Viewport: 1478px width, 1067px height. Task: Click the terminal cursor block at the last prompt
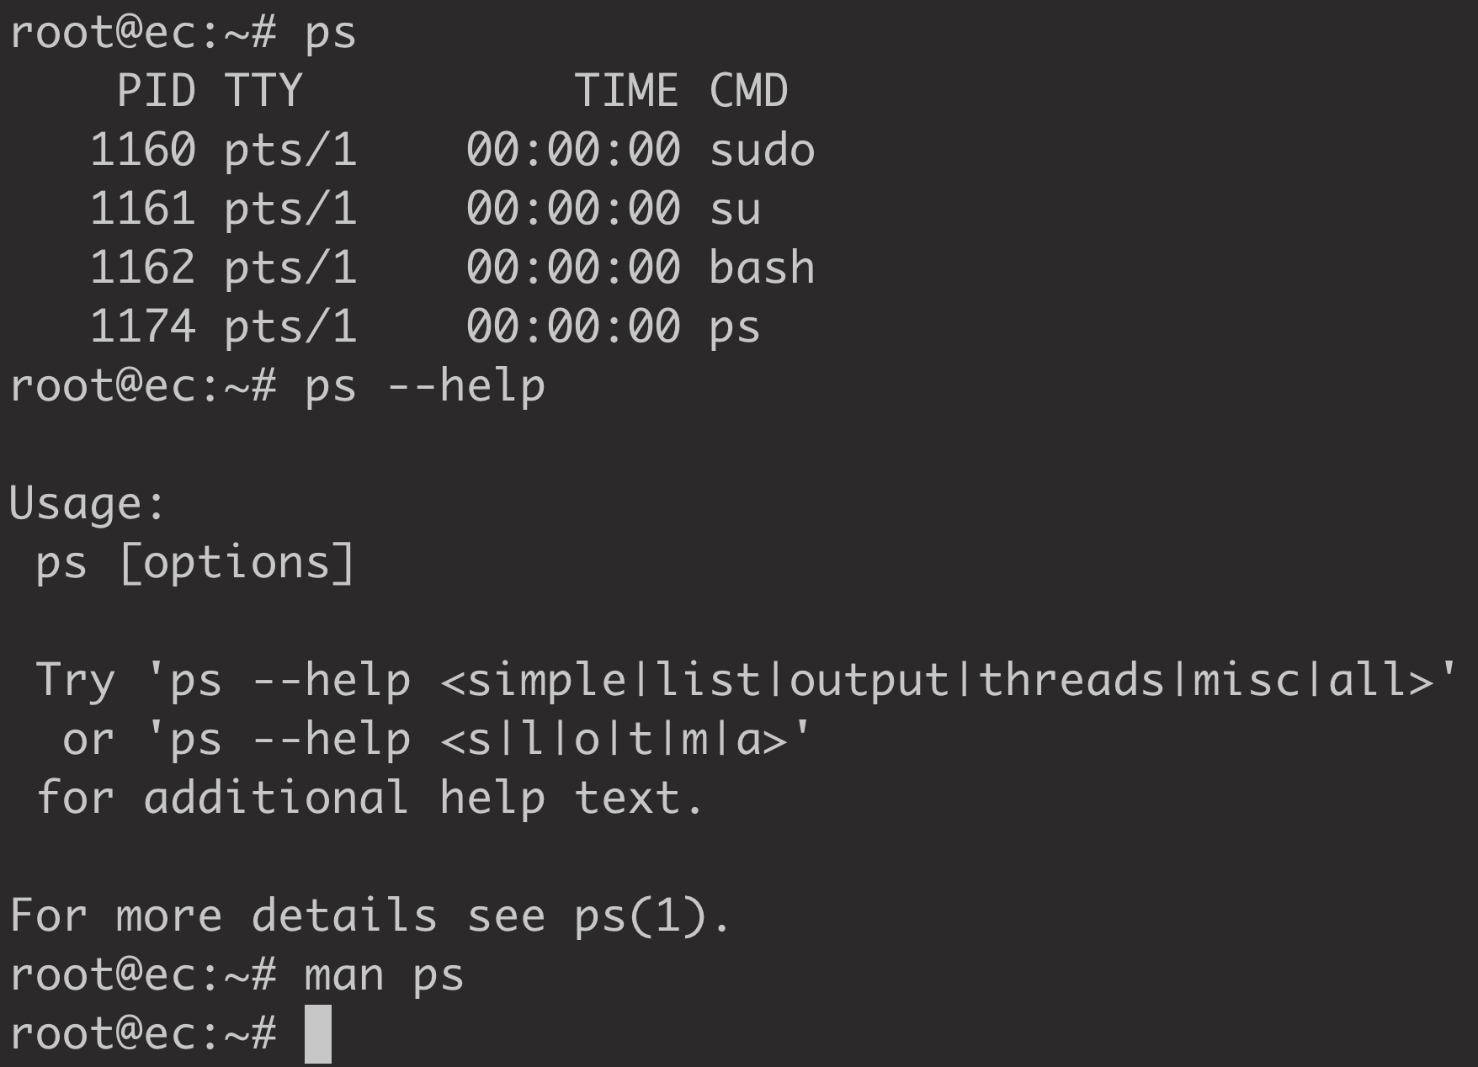317,1033
